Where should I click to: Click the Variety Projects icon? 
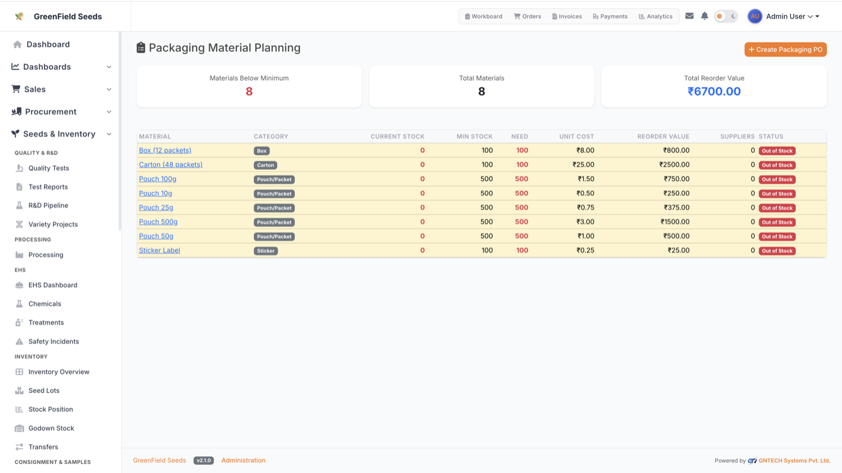point(19,224)
